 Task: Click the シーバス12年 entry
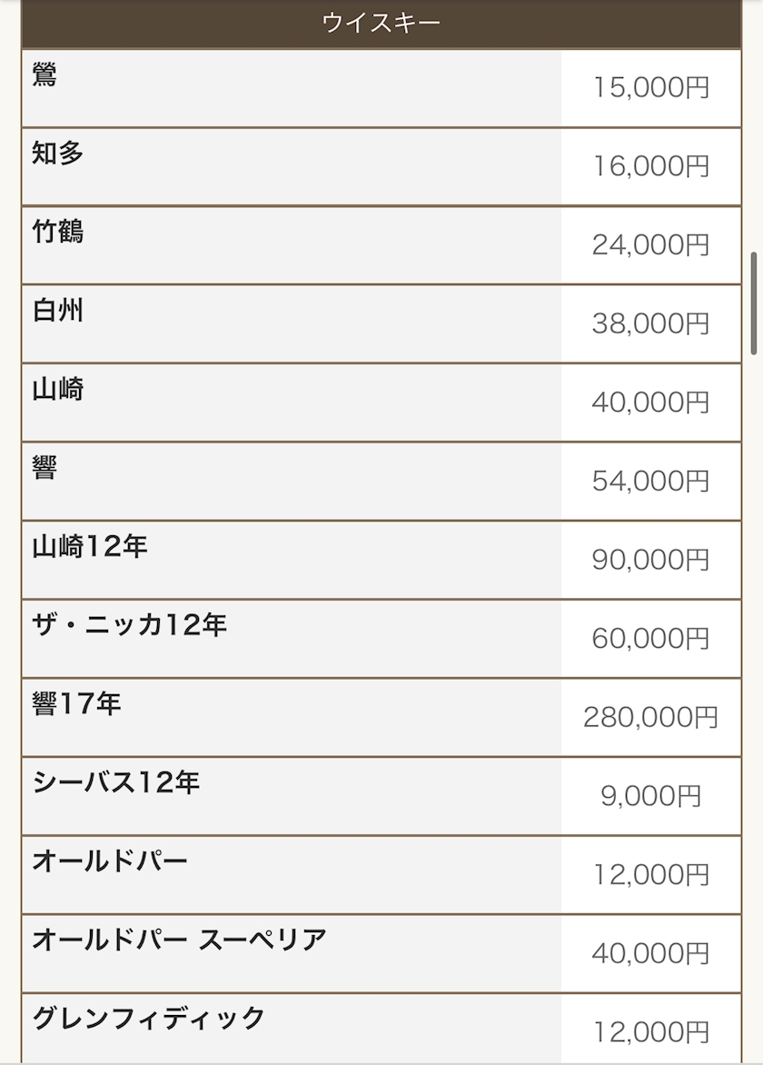[x=115, y=782]
